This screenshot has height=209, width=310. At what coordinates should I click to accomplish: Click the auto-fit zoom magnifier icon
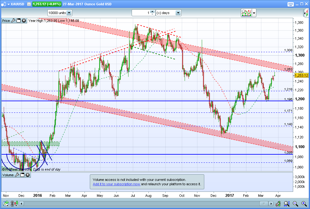(x=287, y=203)
